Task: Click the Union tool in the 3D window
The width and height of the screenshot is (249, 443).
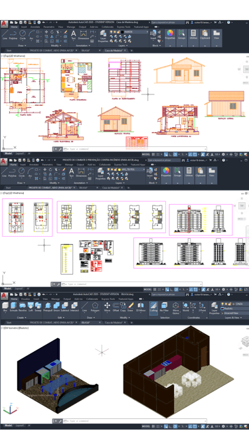Action: tap(56, 307)
